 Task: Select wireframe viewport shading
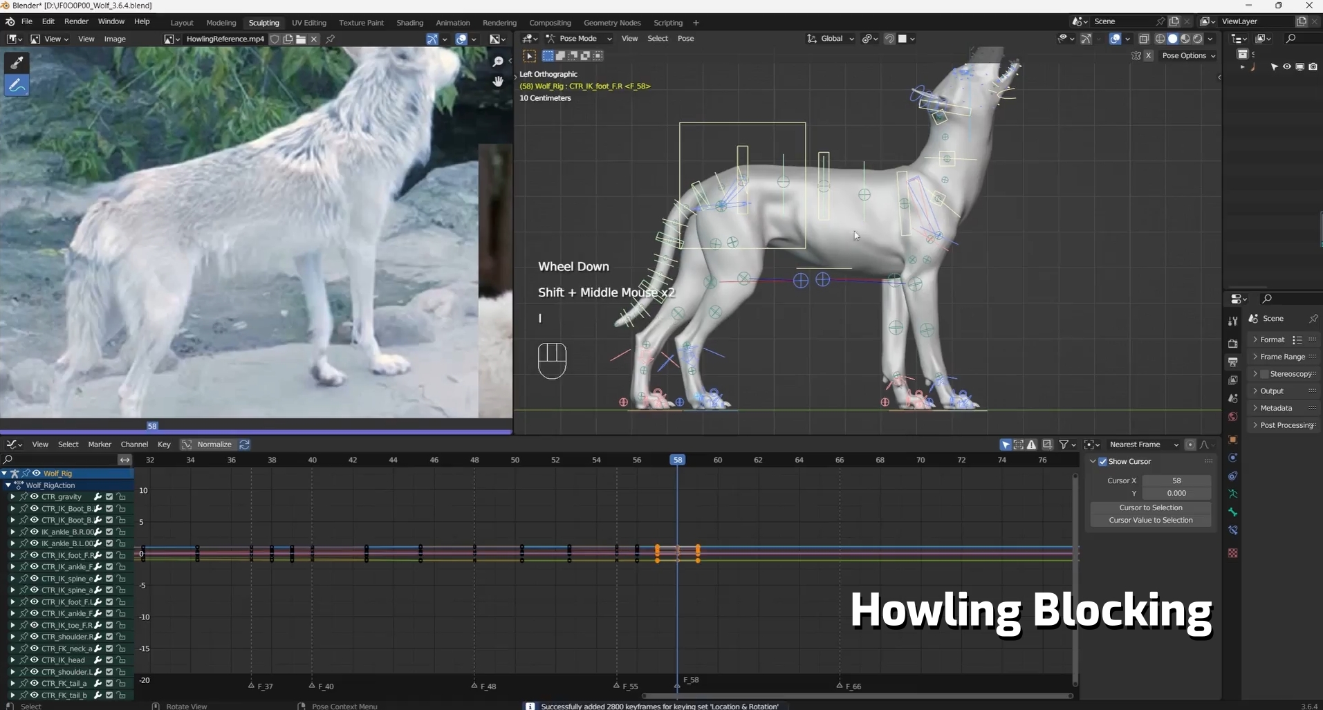coord(1160,39)
